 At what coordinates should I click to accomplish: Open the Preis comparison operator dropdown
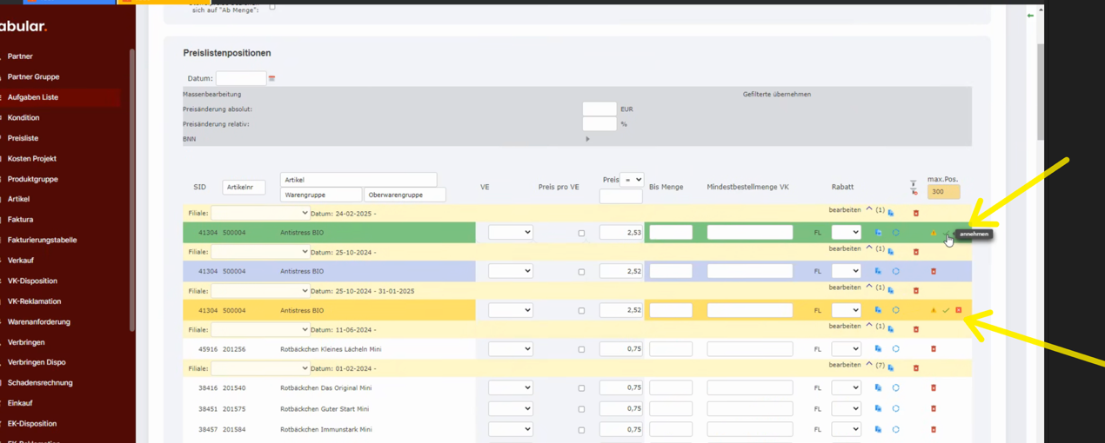click(632, 180)
